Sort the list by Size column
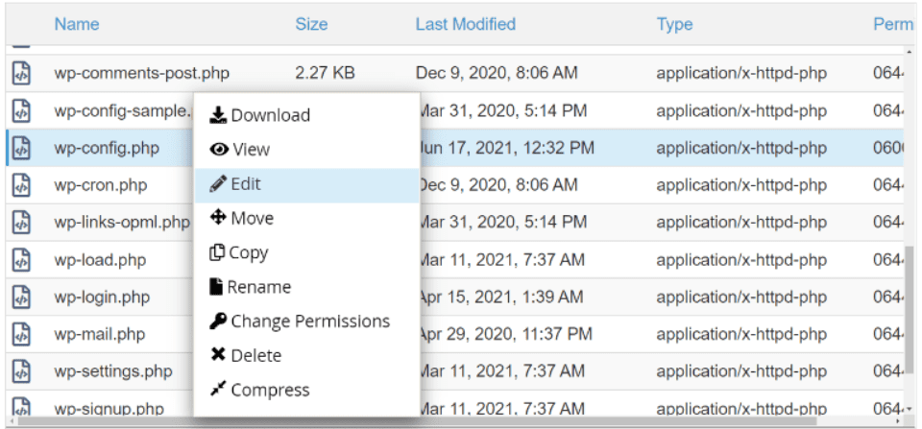This screenshot has height=429, width=922. click(311, 24)
